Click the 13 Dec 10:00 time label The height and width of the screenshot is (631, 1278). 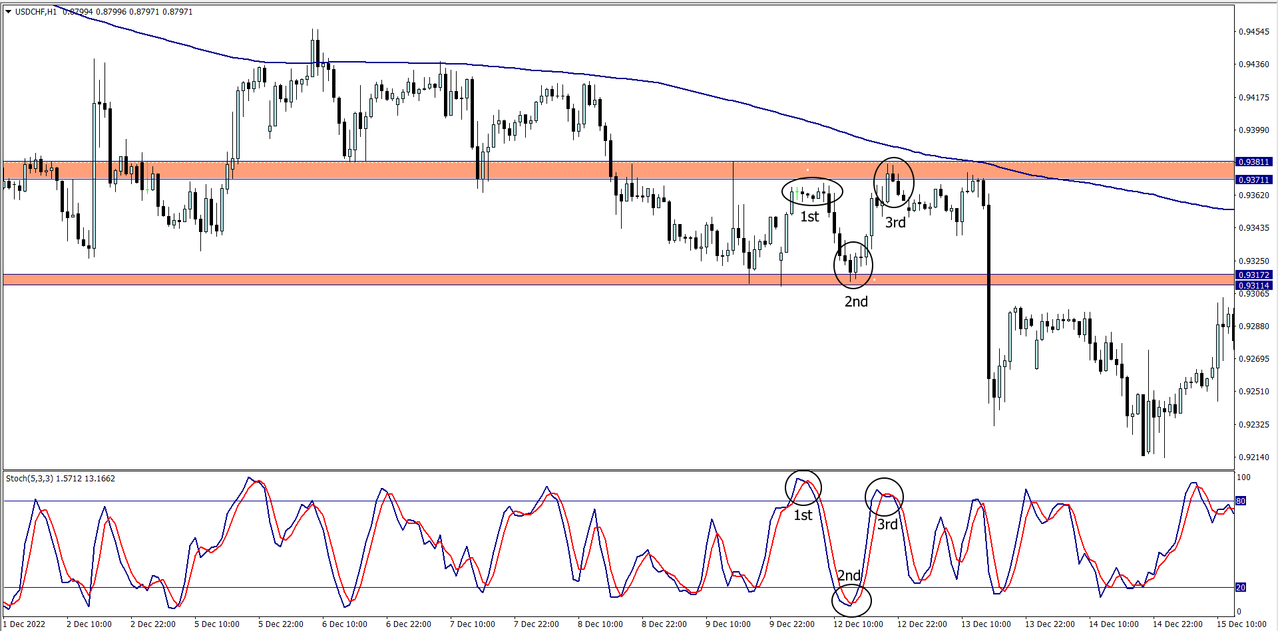click(986, 624)
